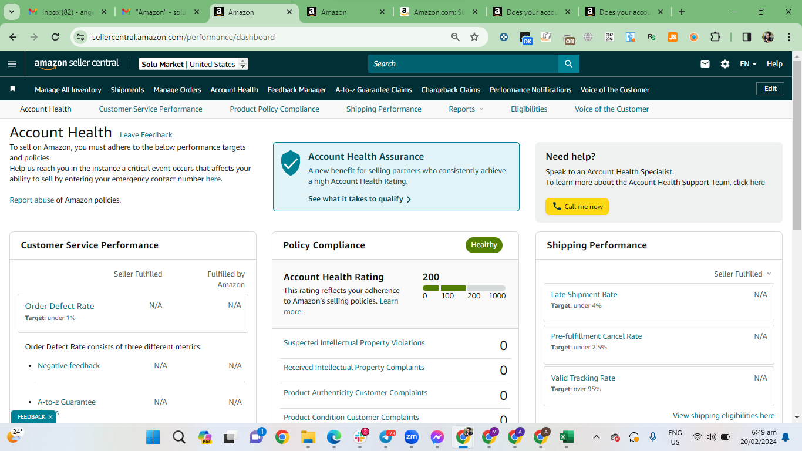Viewport: 802px width, 451px height.
Task: Open File Explorer from taskbar
Action: pos(308,437)
